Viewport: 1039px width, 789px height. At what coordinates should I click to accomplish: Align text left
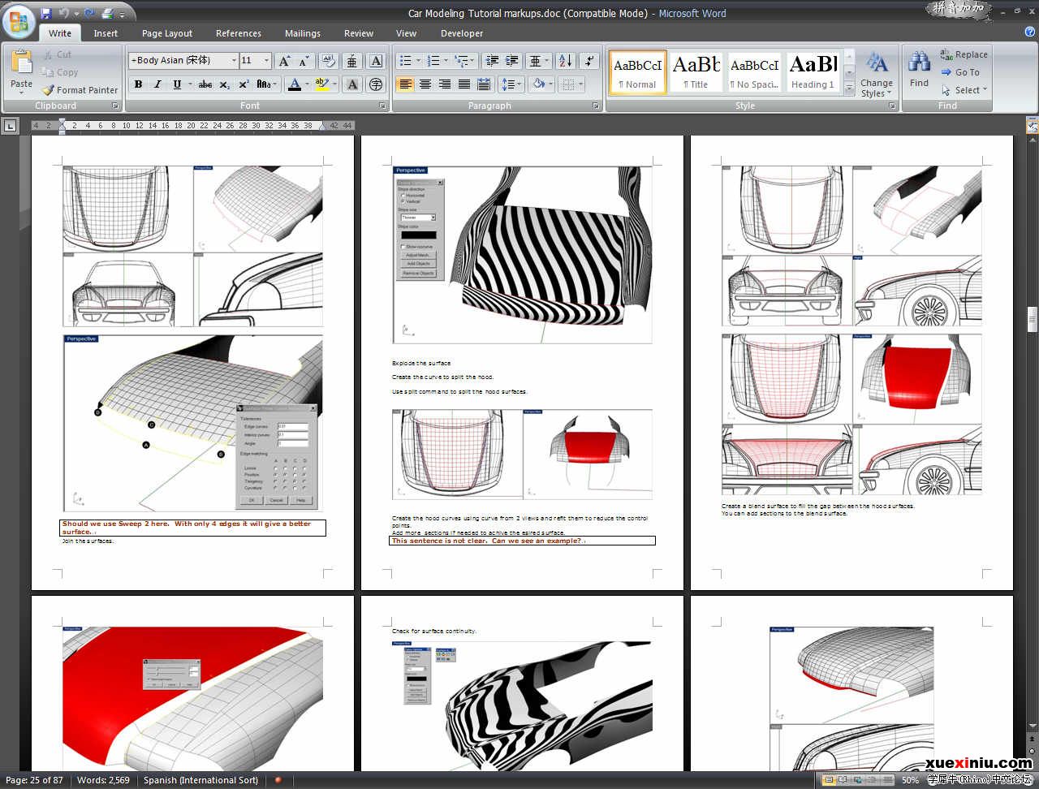[x=405, y=84]
